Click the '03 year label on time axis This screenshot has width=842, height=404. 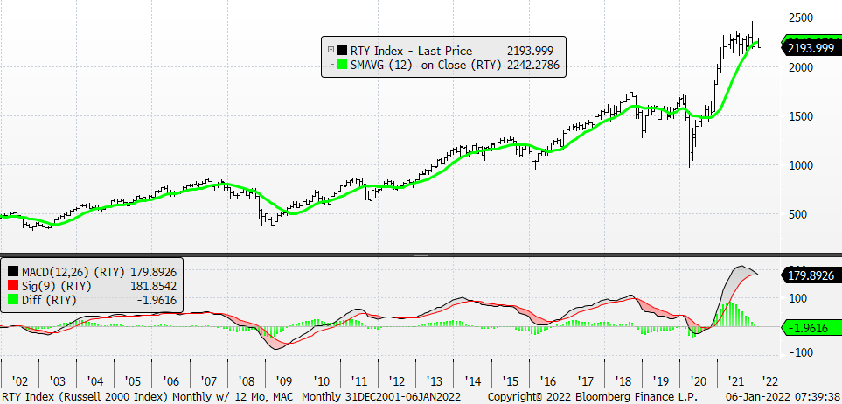click(x=57, y=381)
